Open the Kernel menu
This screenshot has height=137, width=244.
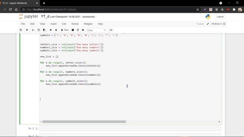75,24
